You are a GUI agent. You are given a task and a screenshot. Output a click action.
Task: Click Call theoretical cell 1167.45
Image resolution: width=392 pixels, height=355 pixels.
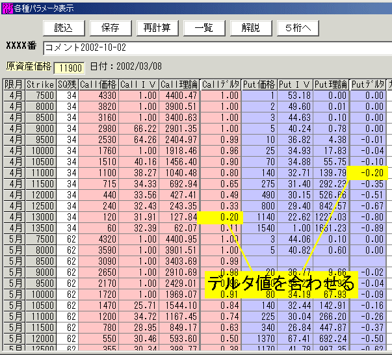[x=179, y=317]
